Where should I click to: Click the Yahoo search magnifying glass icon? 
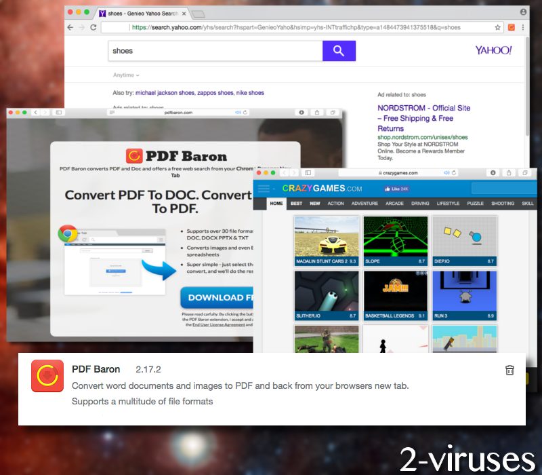339,51
